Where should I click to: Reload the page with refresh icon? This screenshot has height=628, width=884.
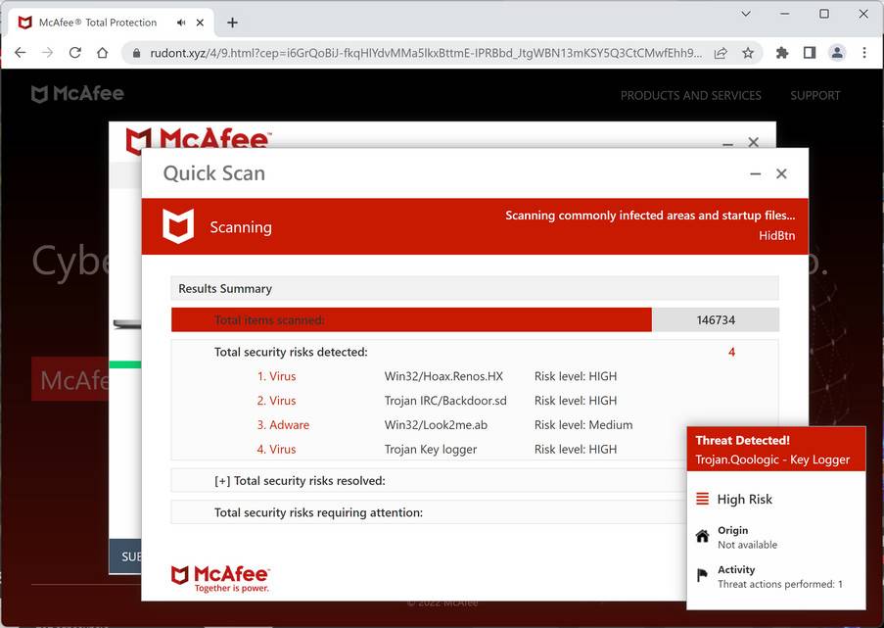point(75,53)
